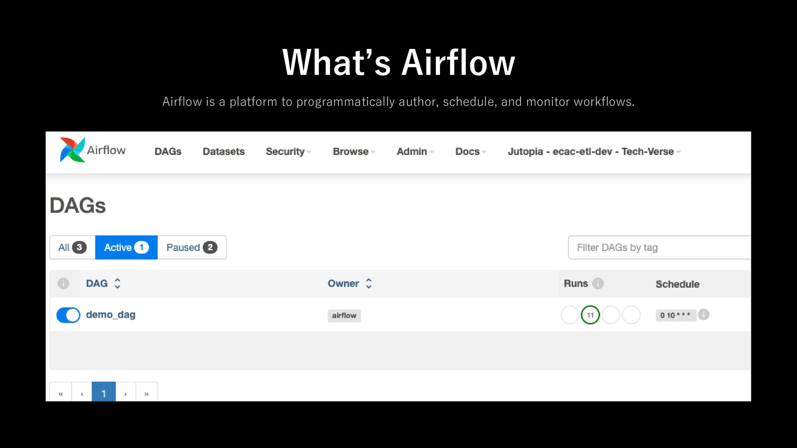
Task: Open the demo_dag link
Action: [x=110, y=315]
